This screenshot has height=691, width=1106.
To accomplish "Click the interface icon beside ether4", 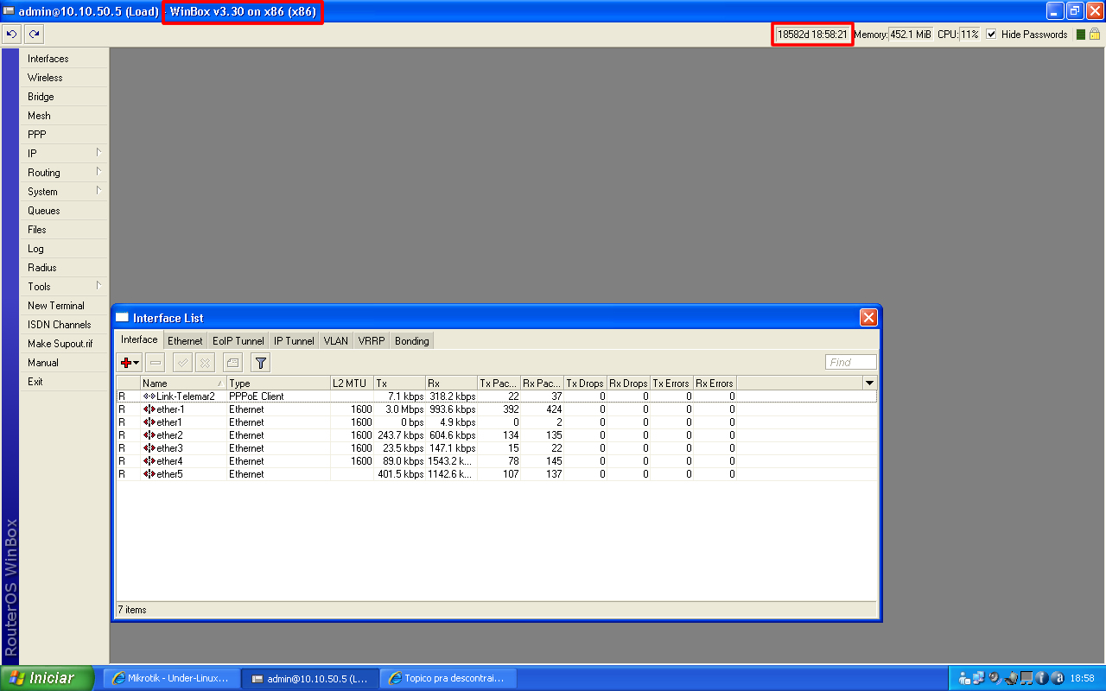I will [149, 461].
